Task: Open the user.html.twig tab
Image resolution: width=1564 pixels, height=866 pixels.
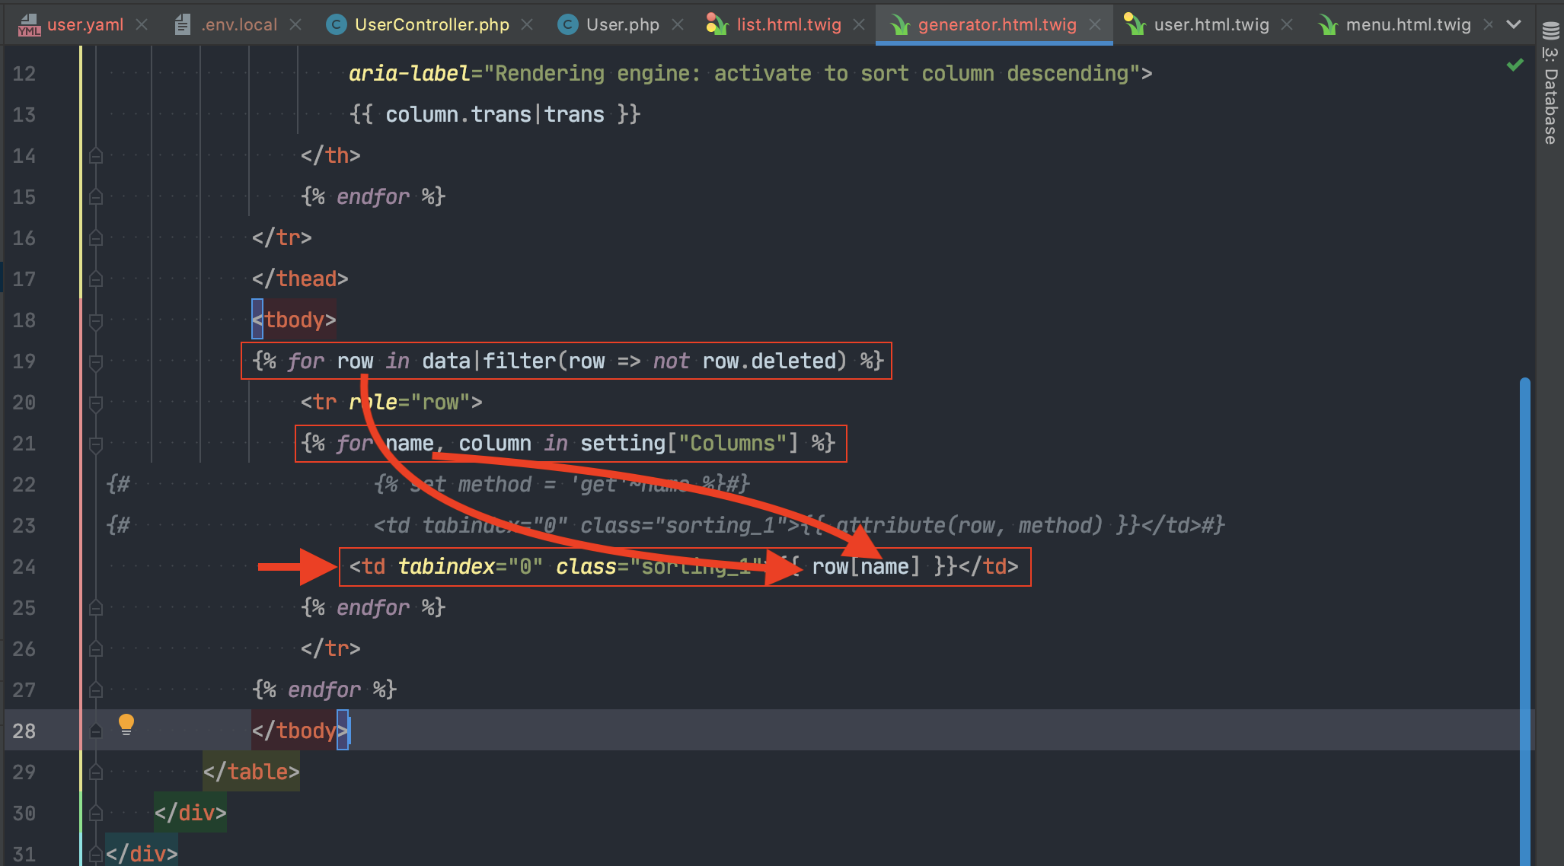Action: [x=1211, y=24]
